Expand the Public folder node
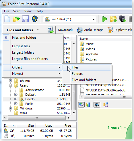The image size is (134, 141). coord(15,104)
